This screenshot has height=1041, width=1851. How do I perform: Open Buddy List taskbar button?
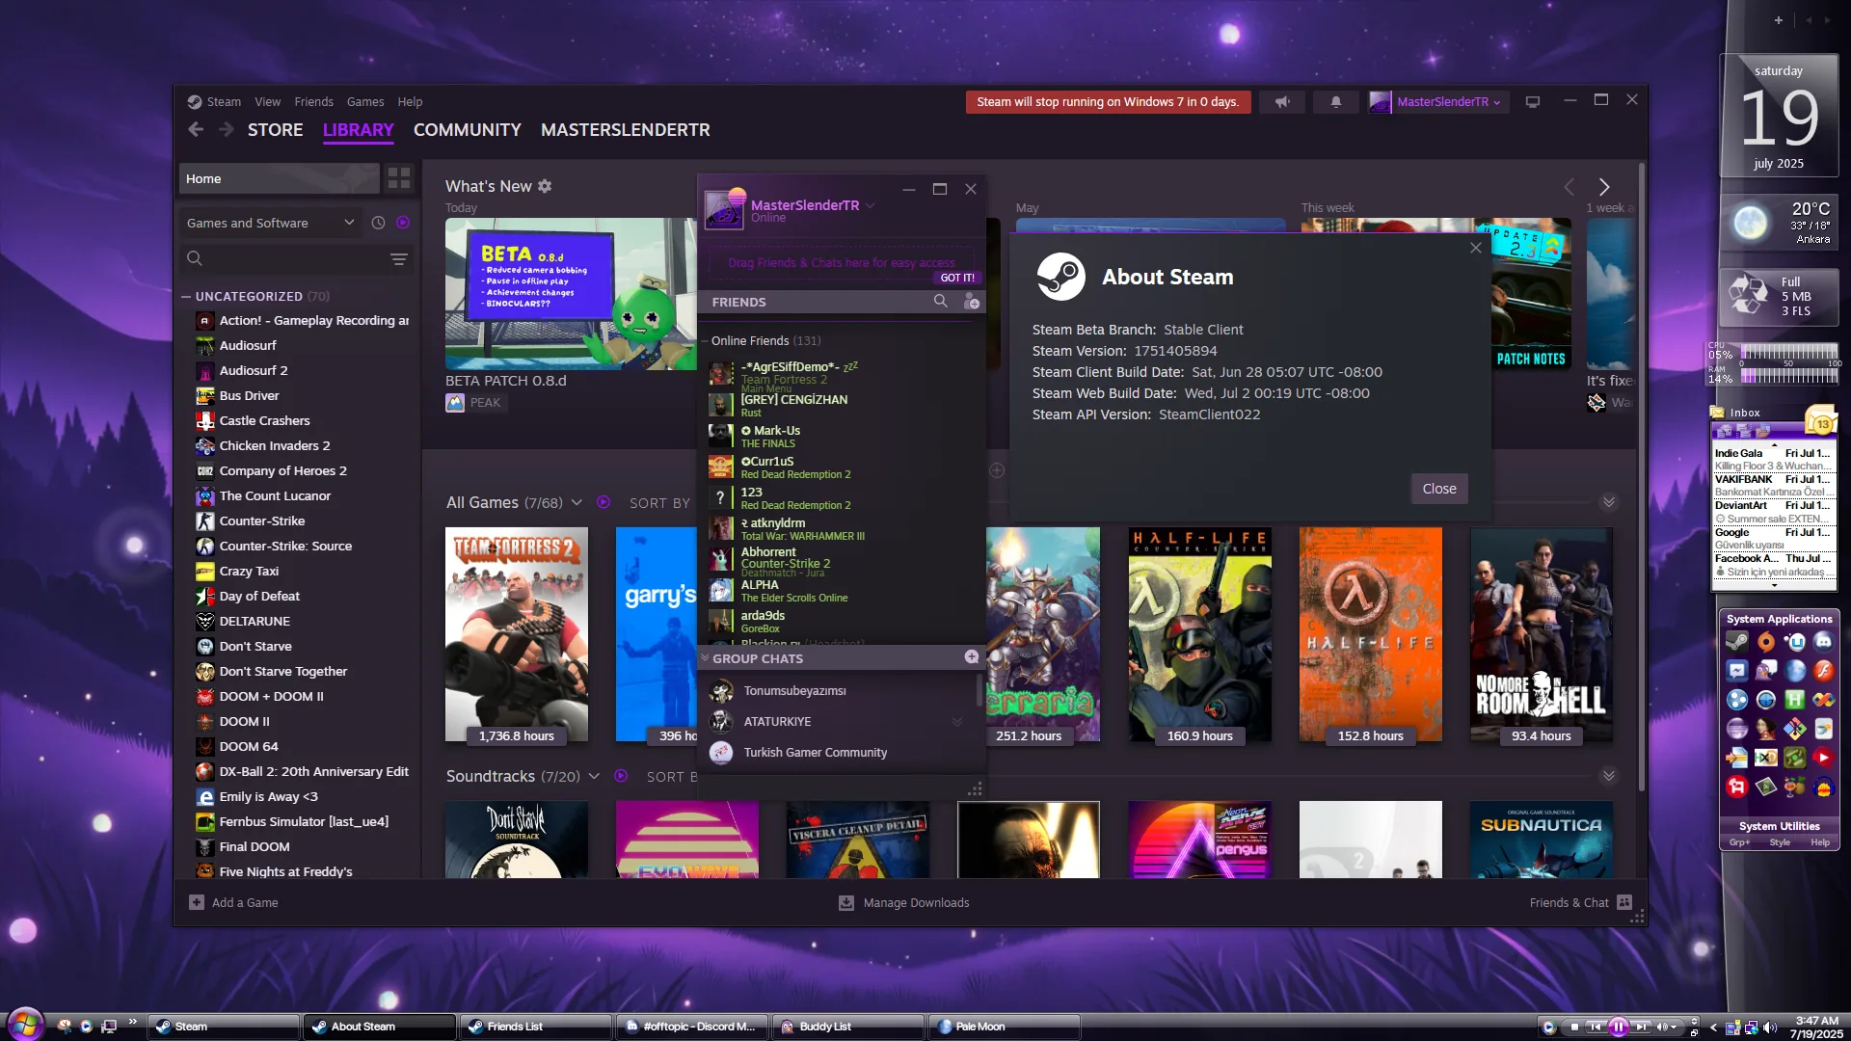(847, 1027)
